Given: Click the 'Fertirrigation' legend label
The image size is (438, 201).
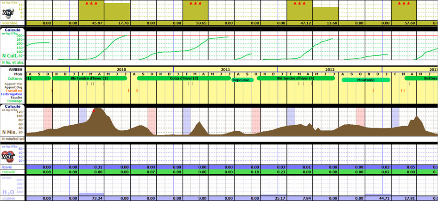Looking at the screenshot, I should pyautogui.click(x=12, y=94).
